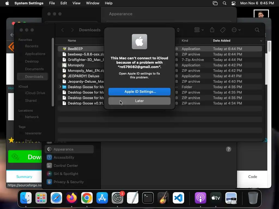This screenshot has height=209, width=279.
Task: Click the Finder share icon
Action: click(x=212, y=30)
